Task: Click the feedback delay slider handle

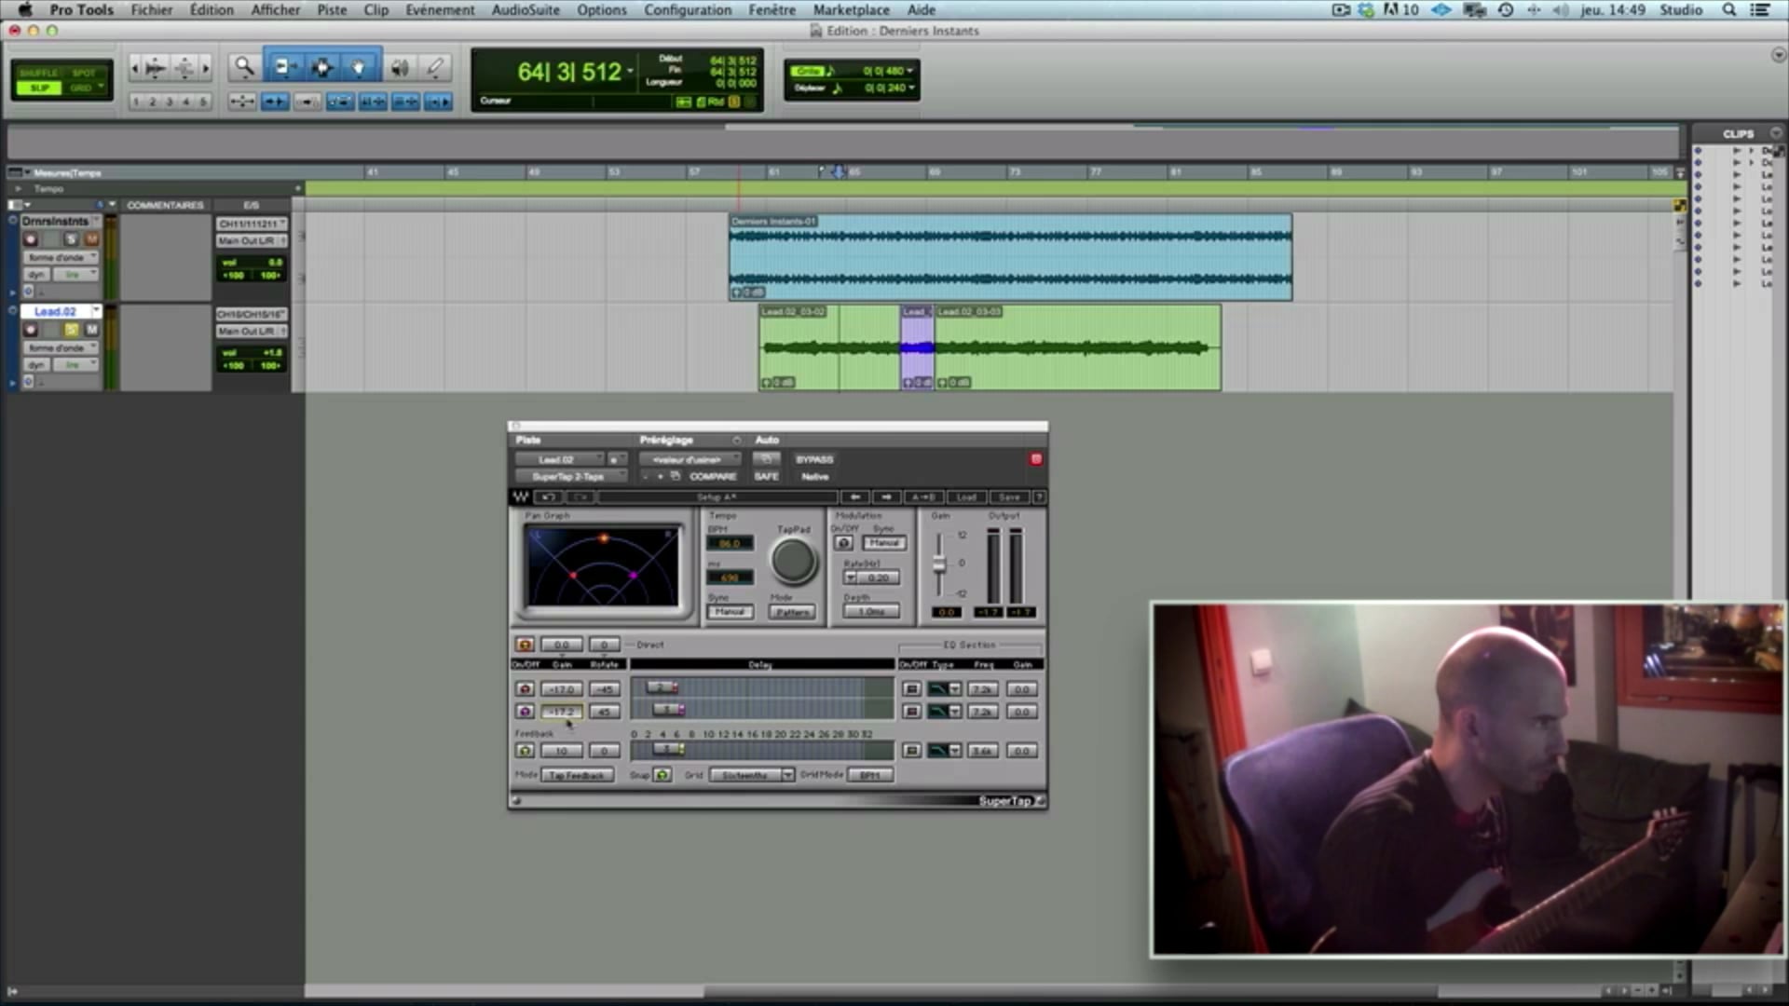Action: (x=668, y=749)
